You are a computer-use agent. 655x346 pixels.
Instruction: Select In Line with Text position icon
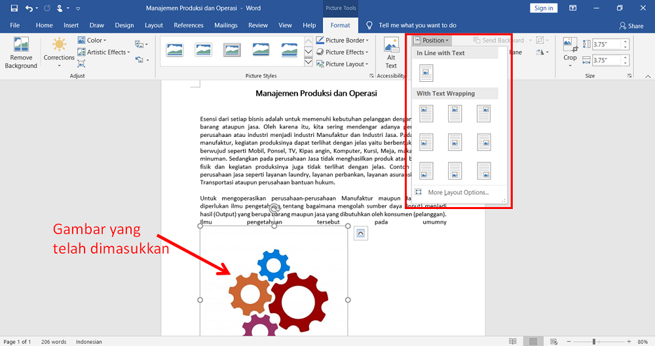tap(426, 73)
